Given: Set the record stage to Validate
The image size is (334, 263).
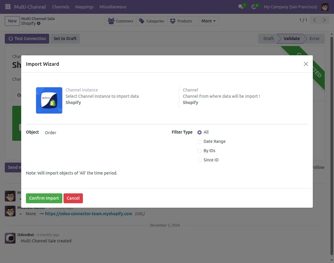Looking at the screenshot, I should click(291, 39).
